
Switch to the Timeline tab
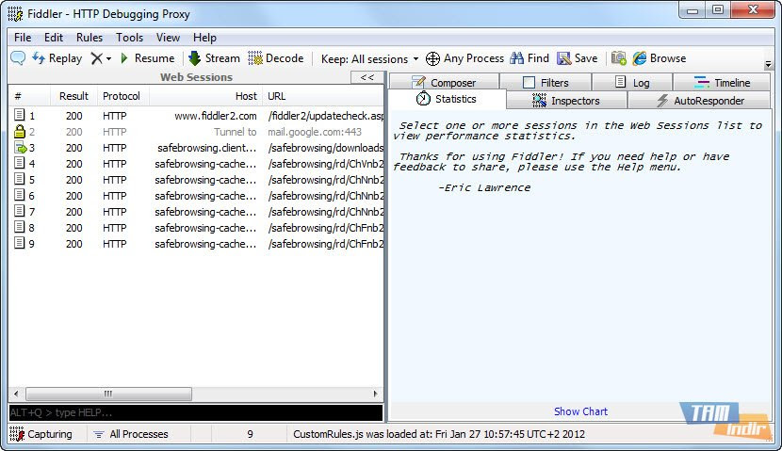pyautogui.click(x=722, y=82)
